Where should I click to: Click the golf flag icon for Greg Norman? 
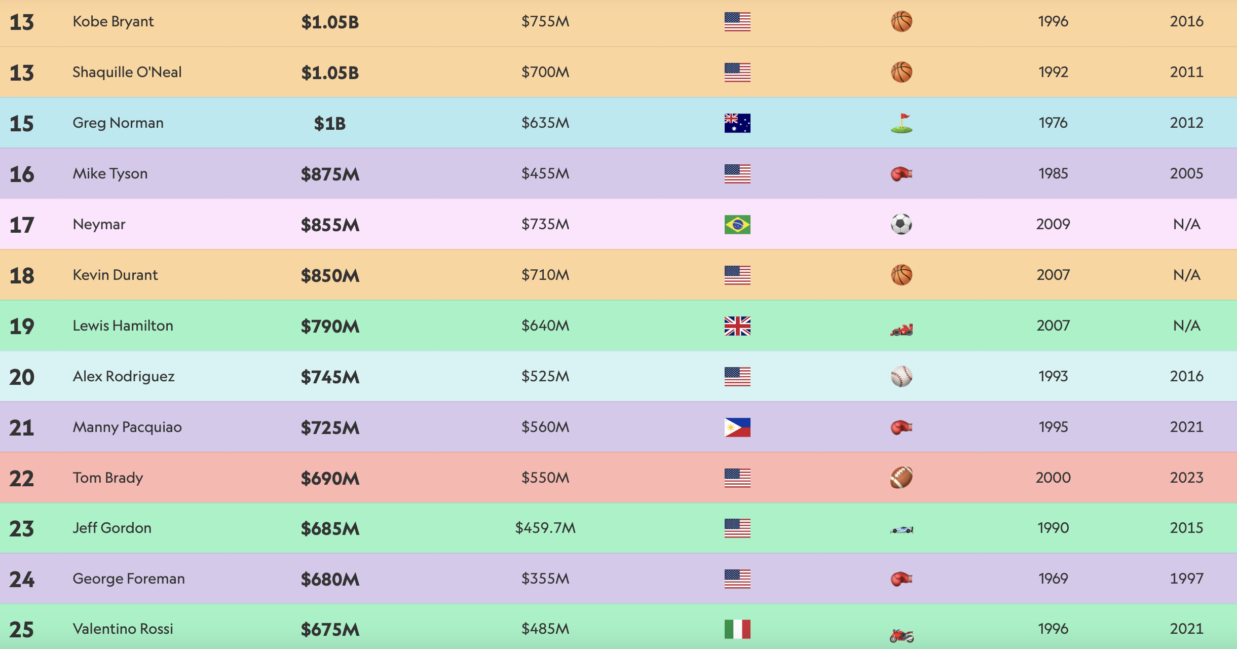(x=902, y=123)
